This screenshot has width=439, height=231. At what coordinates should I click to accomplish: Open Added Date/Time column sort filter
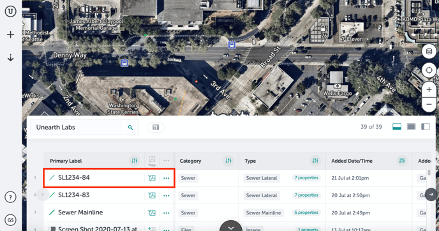tap(402, 161)
